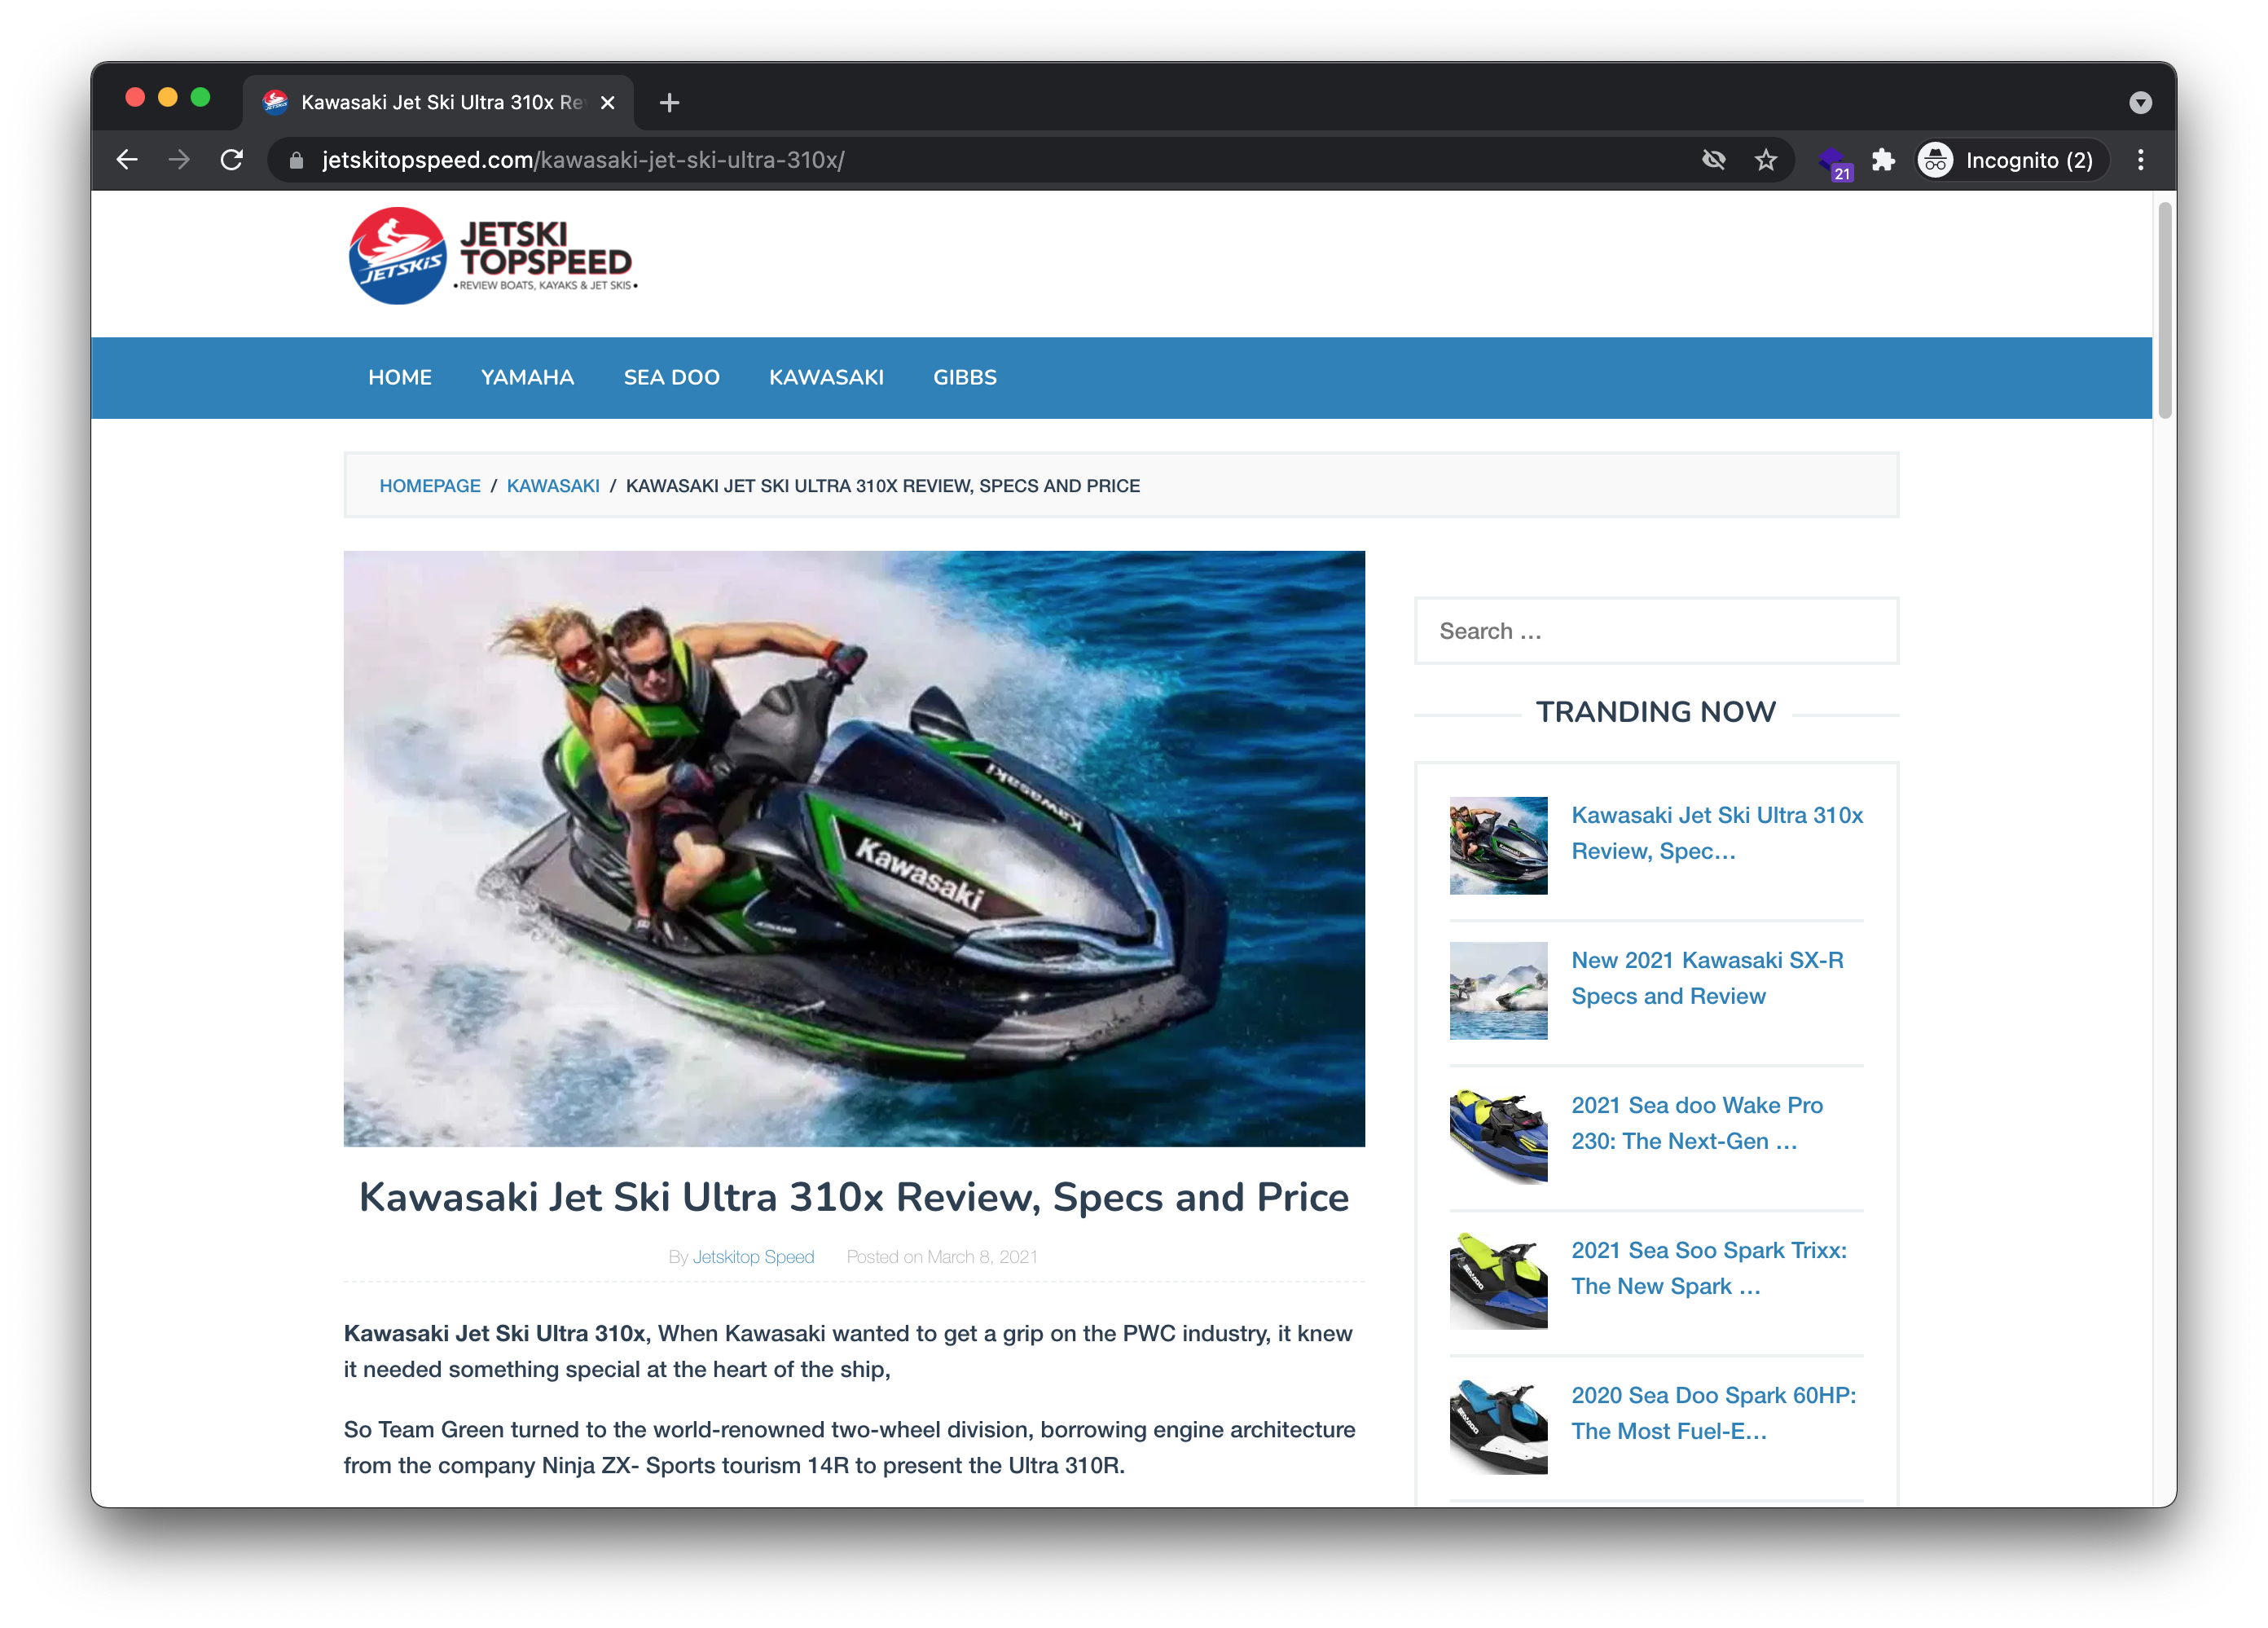Click the incognito profile icon
This screenshot has width=2268, height=1628.
point(1935,160)
